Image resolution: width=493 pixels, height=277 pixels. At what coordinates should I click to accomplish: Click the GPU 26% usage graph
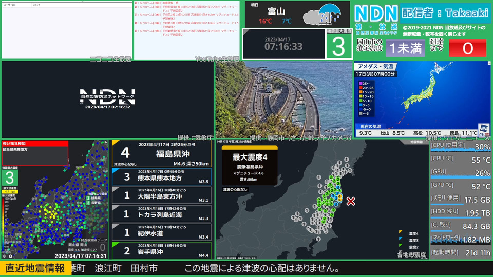click(460, 173)
